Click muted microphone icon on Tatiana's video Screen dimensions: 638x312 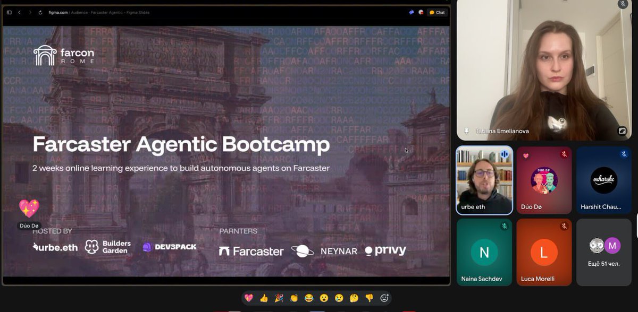(623, 4)
